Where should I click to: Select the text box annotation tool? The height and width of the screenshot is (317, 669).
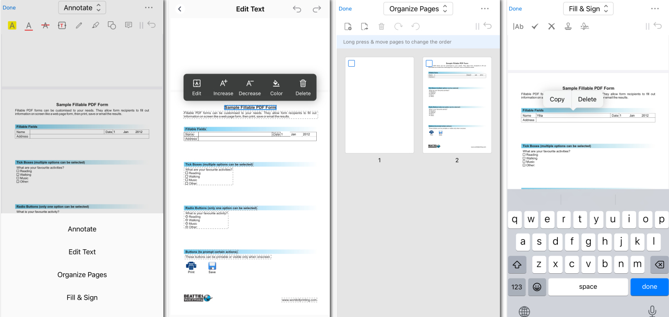[62, 25]
